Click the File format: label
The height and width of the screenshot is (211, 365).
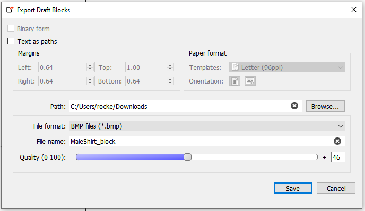tap(49, 126)
